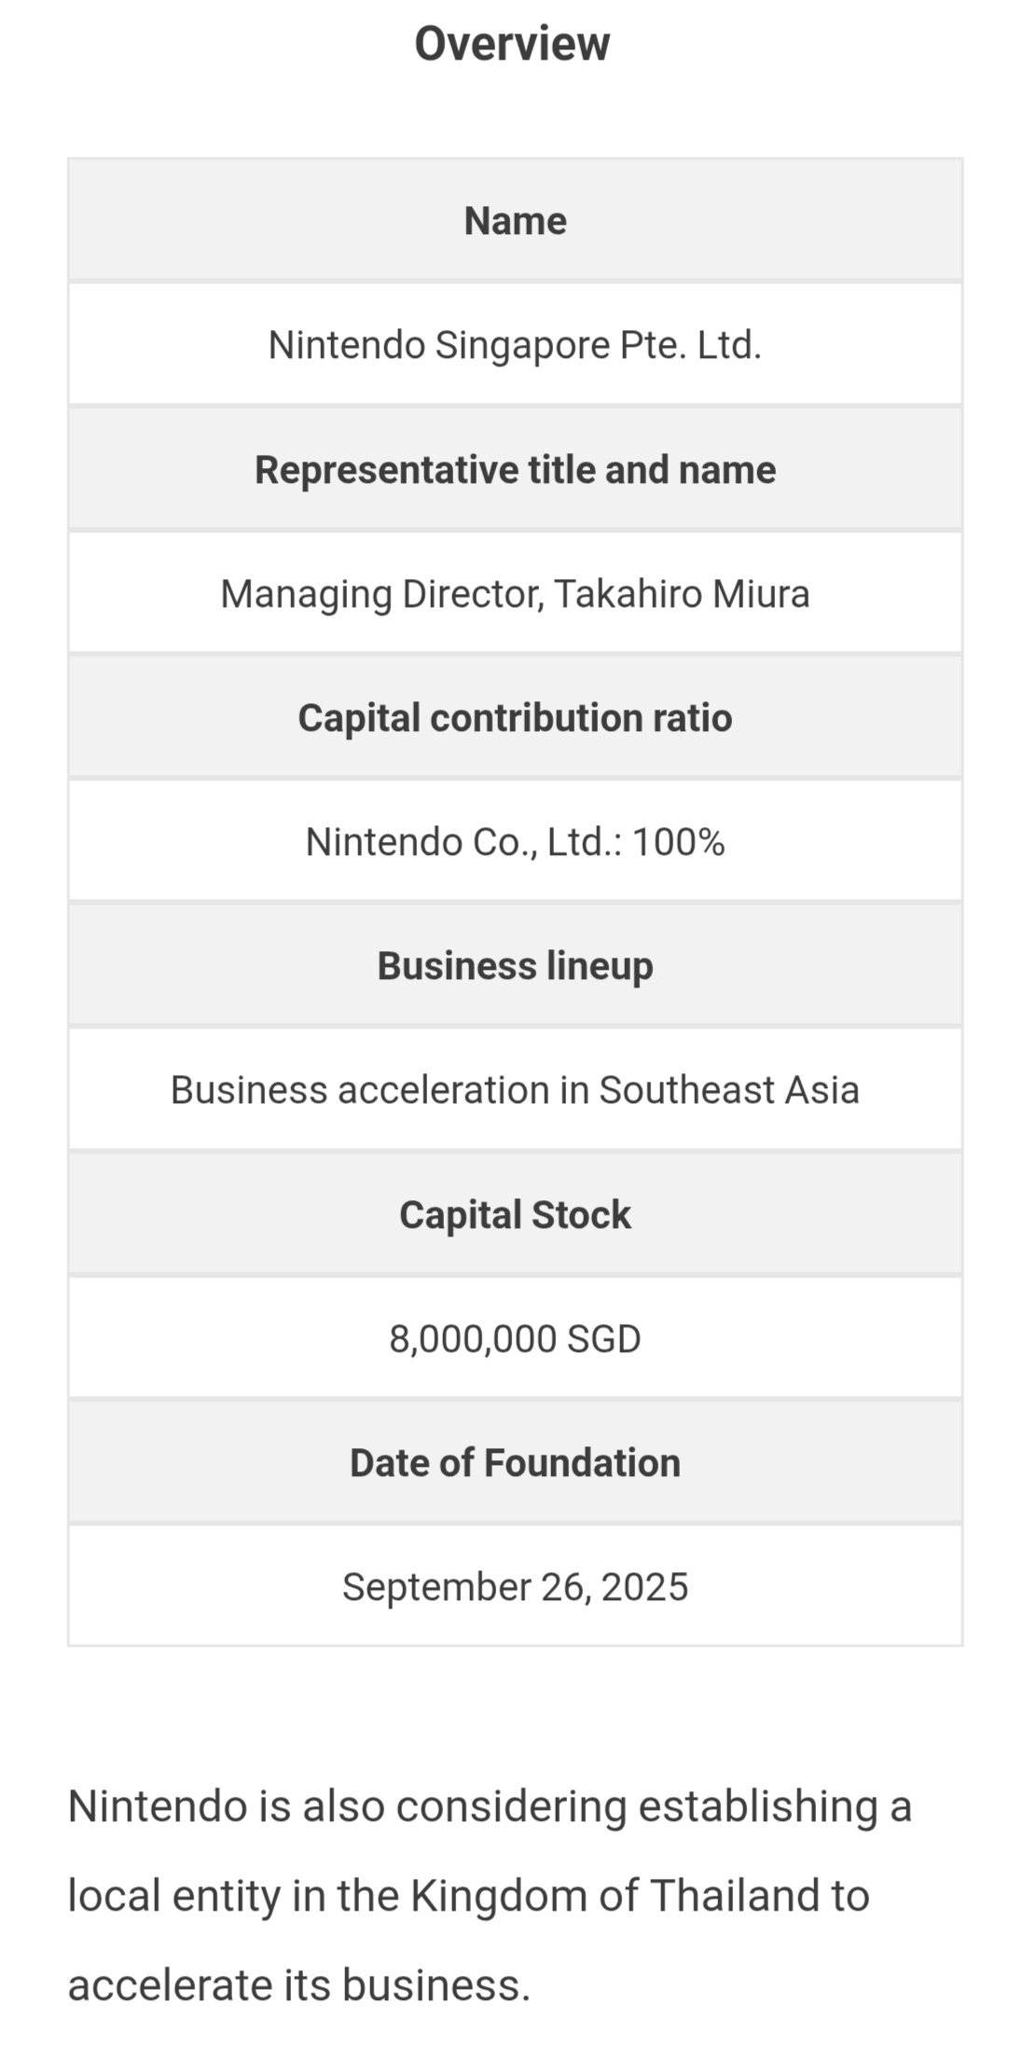Click 'accelerate its business.' paragraph line

(298, 1984)
